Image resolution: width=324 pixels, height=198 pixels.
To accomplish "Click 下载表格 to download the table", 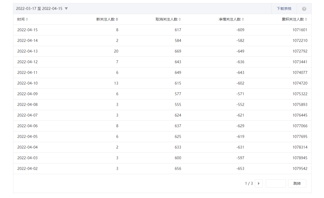I will pyautogui.click(x=284, y=9).
